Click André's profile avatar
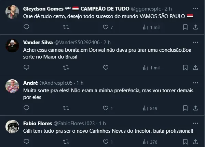Screen dimensions: 205x147 (x=12, y=86)
